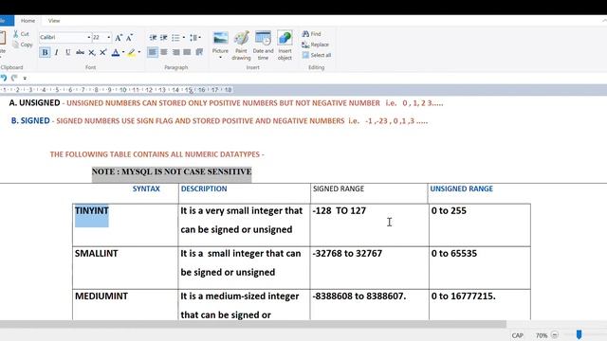The height and width of the screenshot is (341, 607).
Task: Open the paragraph settings dialog icon
Action: [199, 52]
